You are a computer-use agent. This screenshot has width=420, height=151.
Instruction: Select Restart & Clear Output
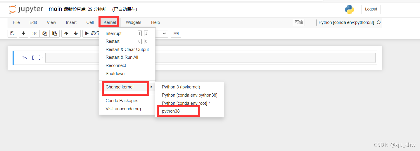point(127,49)
